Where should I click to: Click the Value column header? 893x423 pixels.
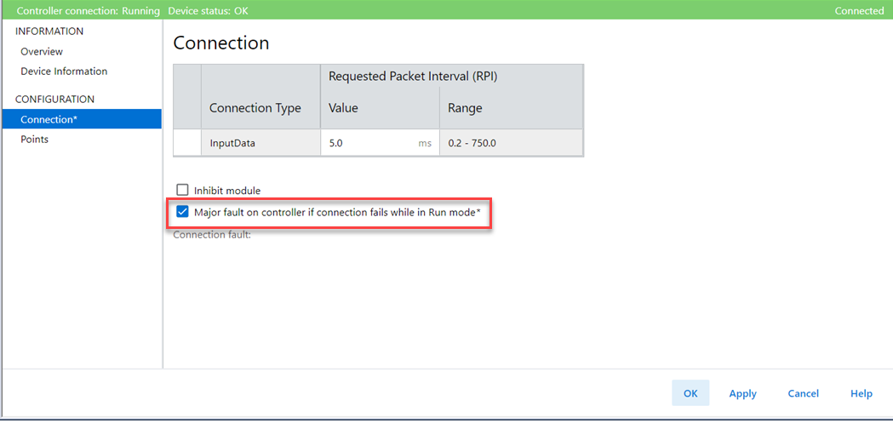coord(344,108)
